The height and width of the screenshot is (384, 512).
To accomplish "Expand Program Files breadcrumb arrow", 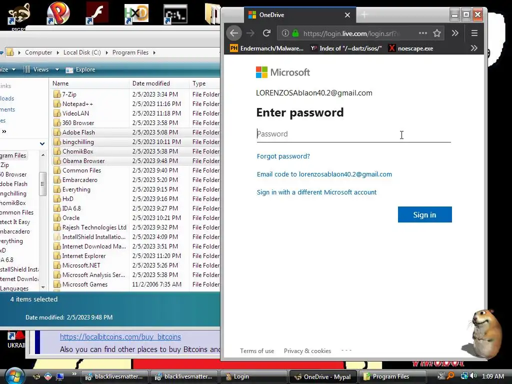I will tap(154, 52).
